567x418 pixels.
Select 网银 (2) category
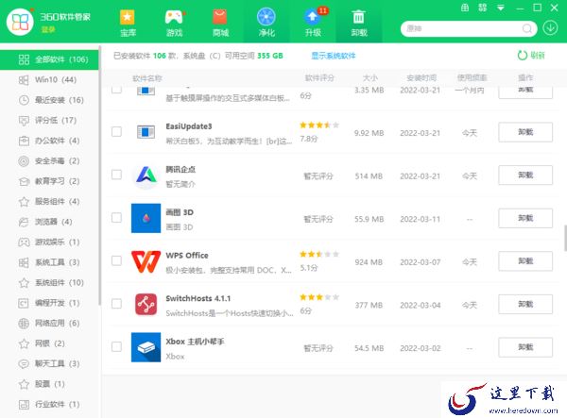pos(49,343)
